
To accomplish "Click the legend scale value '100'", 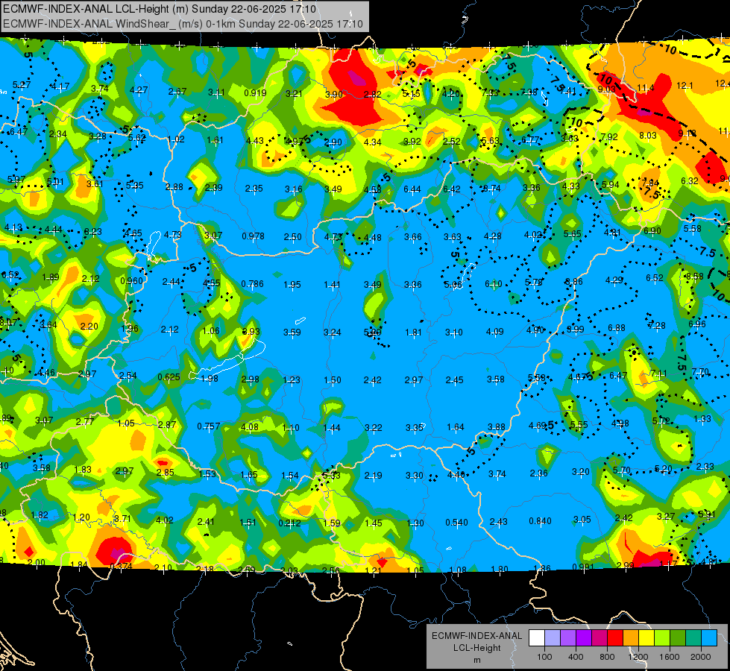I will click(545, 657).
